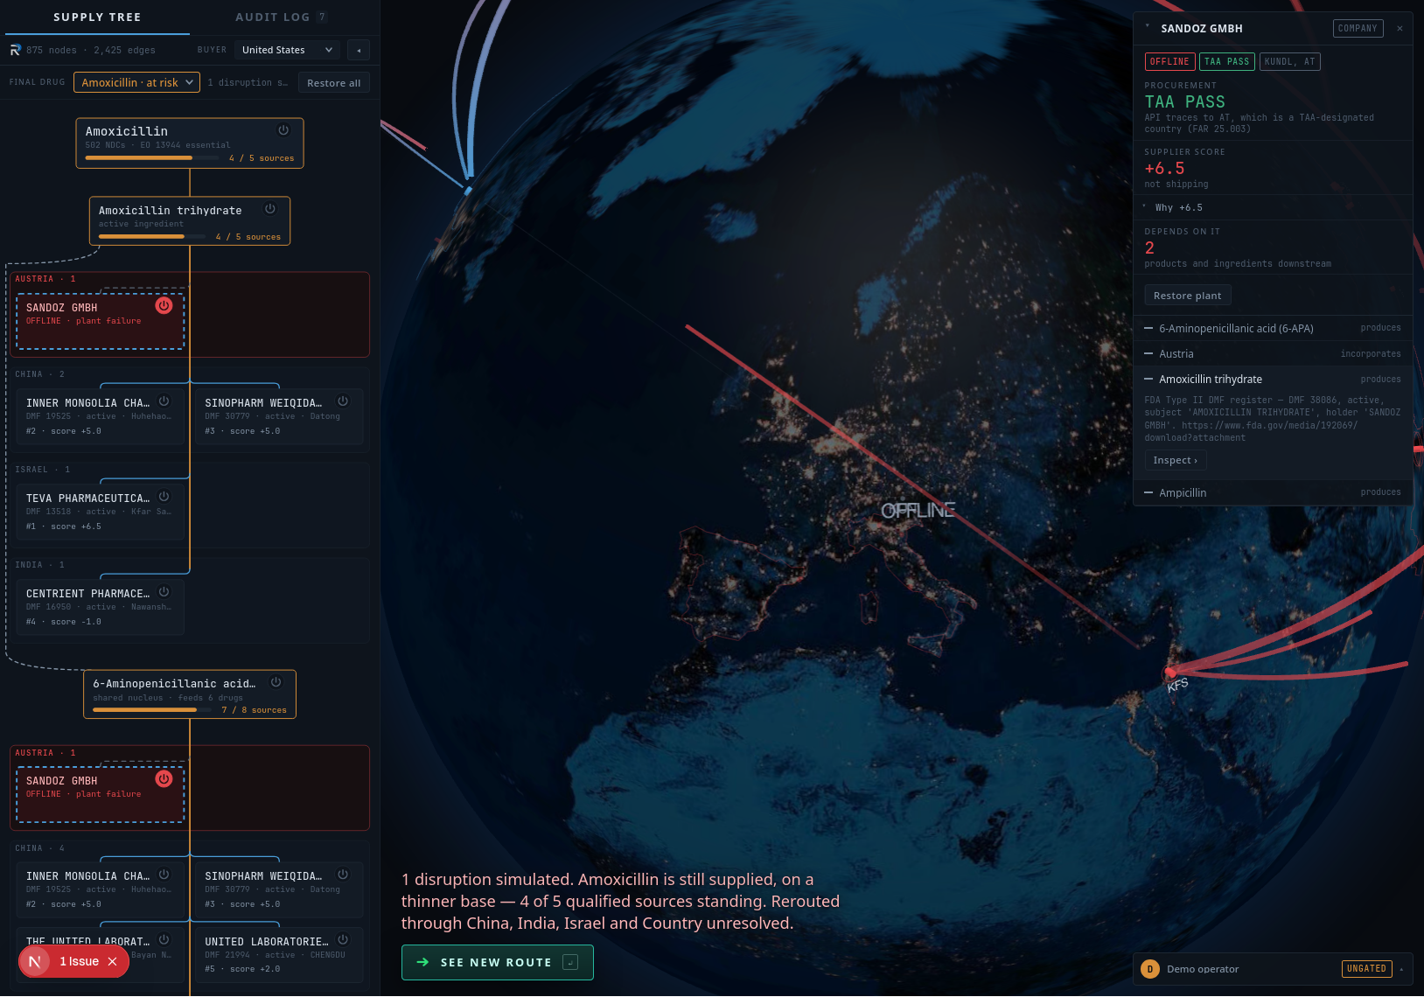1424x997 pixels.
Task: Select the Teva Pharmaceutica supplier card
Action: click(x=101, y=511)
